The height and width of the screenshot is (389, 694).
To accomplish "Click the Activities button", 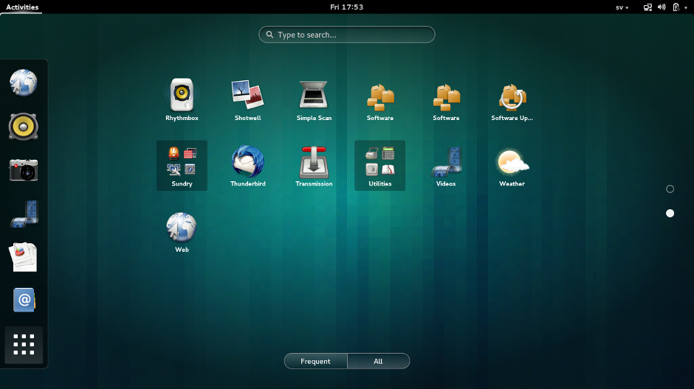I will coord(21,7).
